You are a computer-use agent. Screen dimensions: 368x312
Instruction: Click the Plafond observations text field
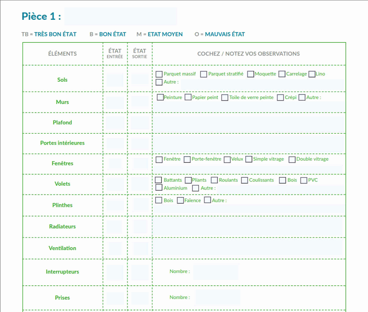pyautogui.click(x=249, y=123)
